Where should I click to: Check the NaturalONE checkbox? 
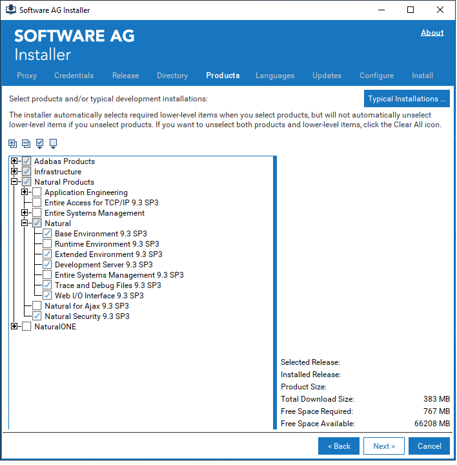pos(26,327)
